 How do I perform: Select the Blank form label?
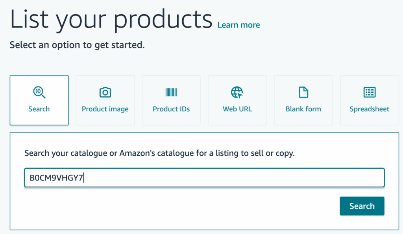point(303,109)
